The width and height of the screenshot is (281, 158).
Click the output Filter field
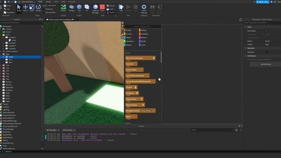click(x=212, y=130)
